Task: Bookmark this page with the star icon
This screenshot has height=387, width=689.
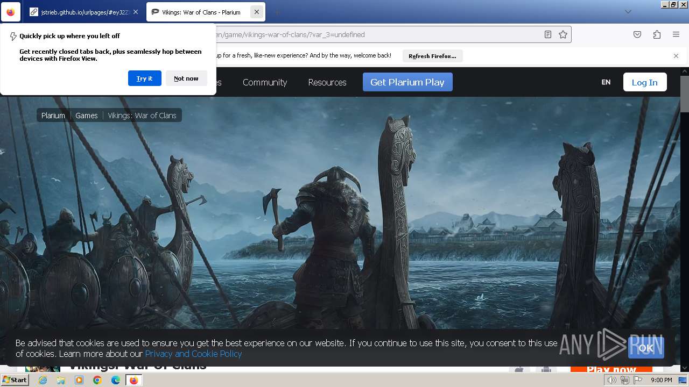Action: point(563,34)
